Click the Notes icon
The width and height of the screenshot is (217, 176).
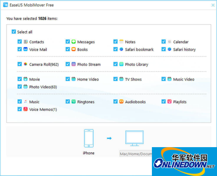click(x=121, y=41)
